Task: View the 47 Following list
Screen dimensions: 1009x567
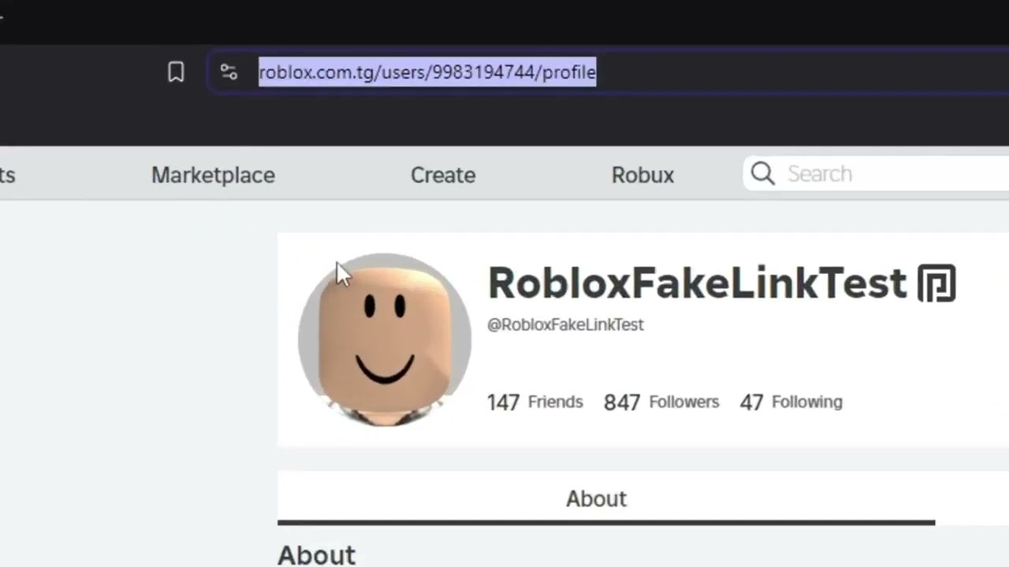Action: 791,402
